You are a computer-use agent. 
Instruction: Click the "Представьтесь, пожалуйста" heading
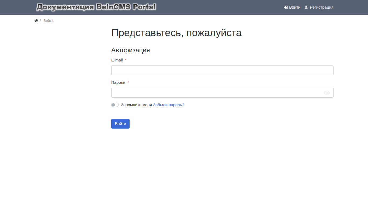click(x=176, y=33)
